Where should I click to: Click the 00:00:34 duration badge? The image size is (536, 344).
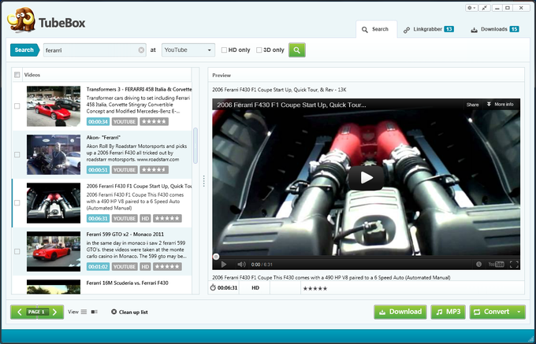pyautogui.click(x=98, y=122)
